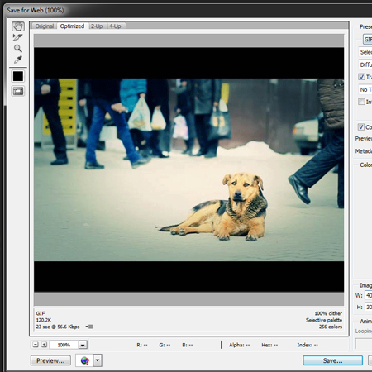Image resolution: width=372 pixels, height=372 pixels.
Task: Switch to the 4-Up tab
Action: pos(115,26)
